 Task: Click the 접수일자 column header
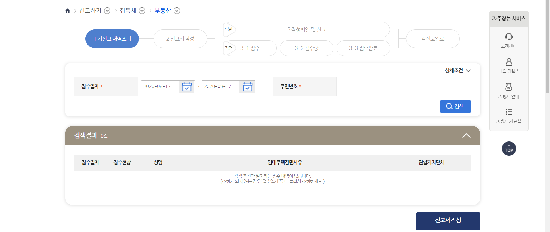click(x=90, y=163)
